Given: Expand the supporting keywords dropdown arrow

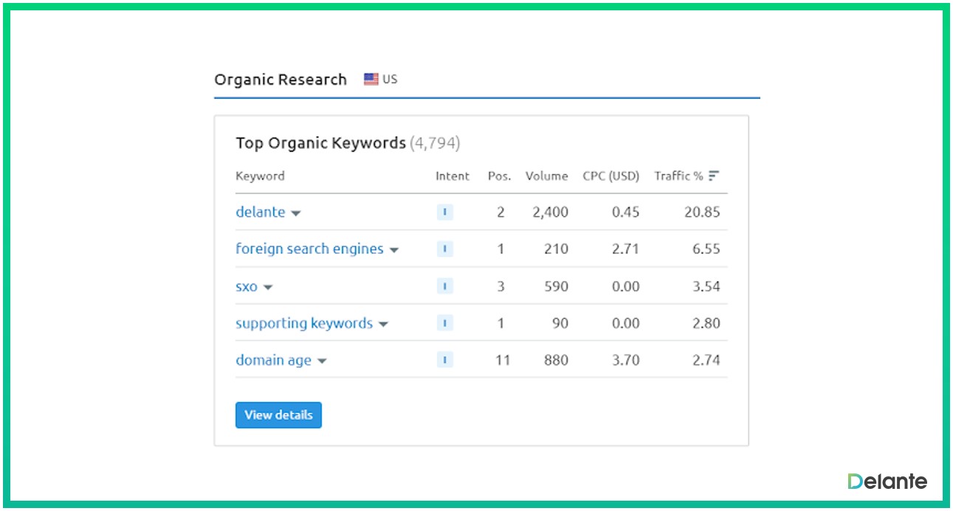Looking at the screenshot, I should tap(383, 324).
